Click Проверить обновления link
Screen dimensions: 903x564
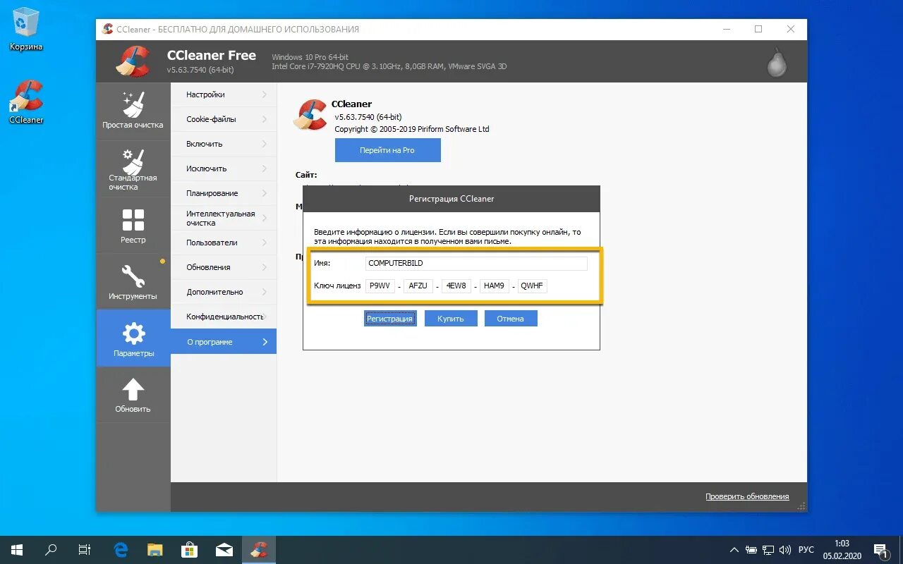(x=747, y=496)
